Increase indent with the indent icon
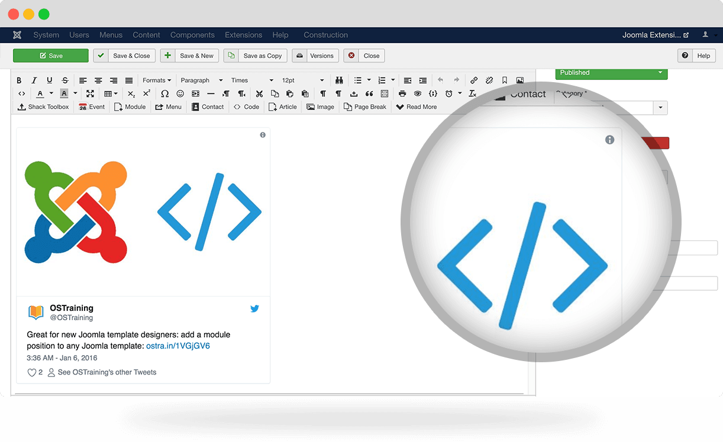The width and height of the screenshot is (723, 442). coord(423,80)
